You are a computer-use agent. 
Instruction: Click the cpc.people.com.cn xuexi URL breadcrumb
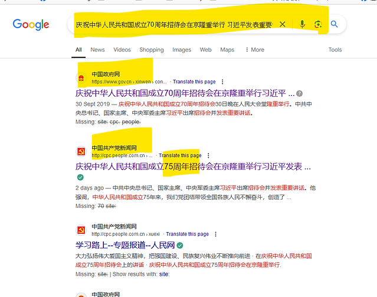126,234
